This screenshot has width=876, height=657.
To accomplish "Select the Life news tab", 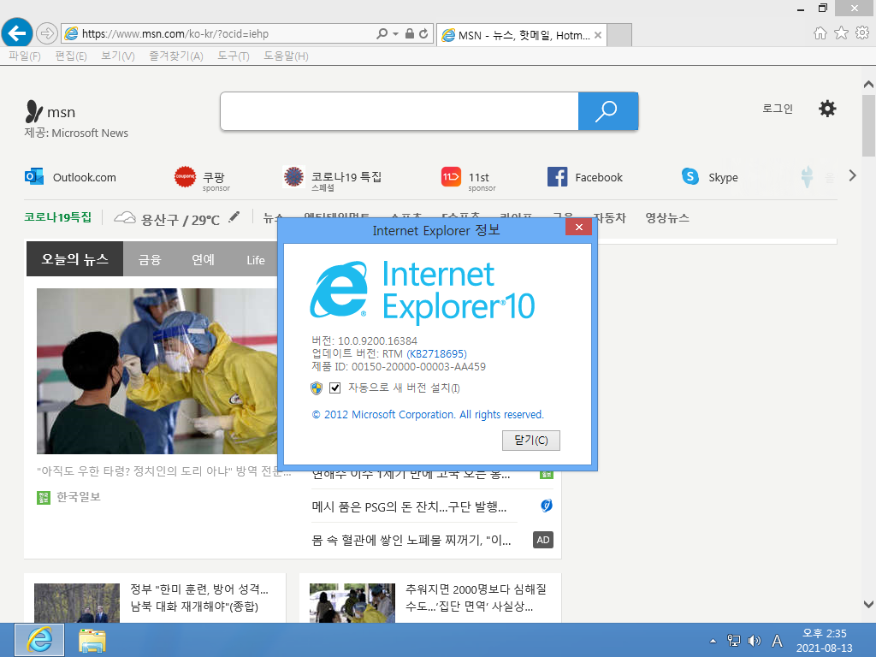I will (x=256, y=260).
